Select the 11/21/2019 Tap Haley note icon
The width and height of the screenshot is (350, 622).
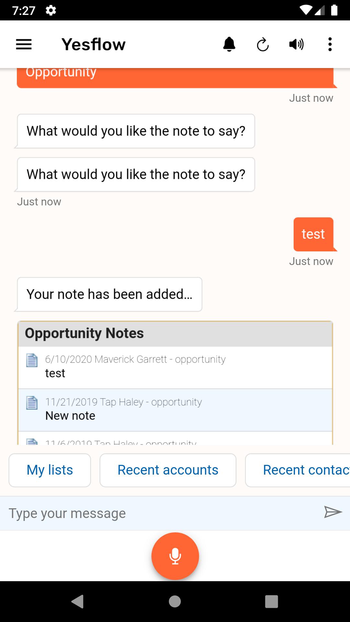[x=32, y=403]
